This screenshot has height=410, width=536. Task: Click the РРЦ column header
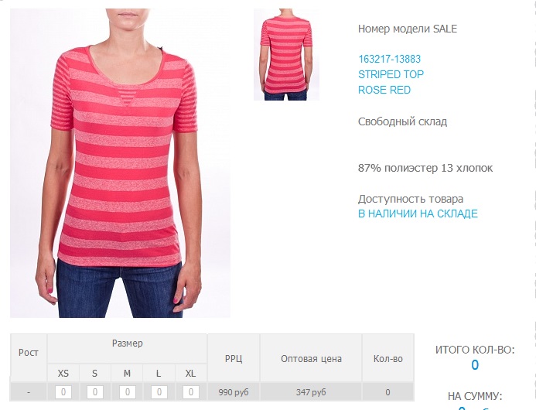click(x=234, y=359)
